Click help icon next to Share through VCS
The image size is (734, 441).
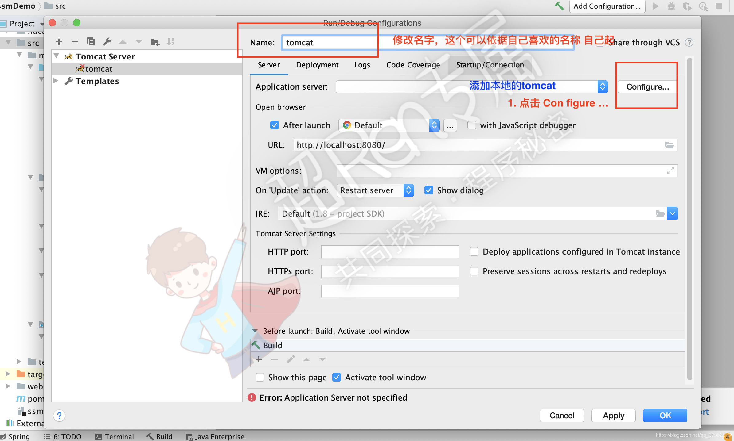[689, 42]
